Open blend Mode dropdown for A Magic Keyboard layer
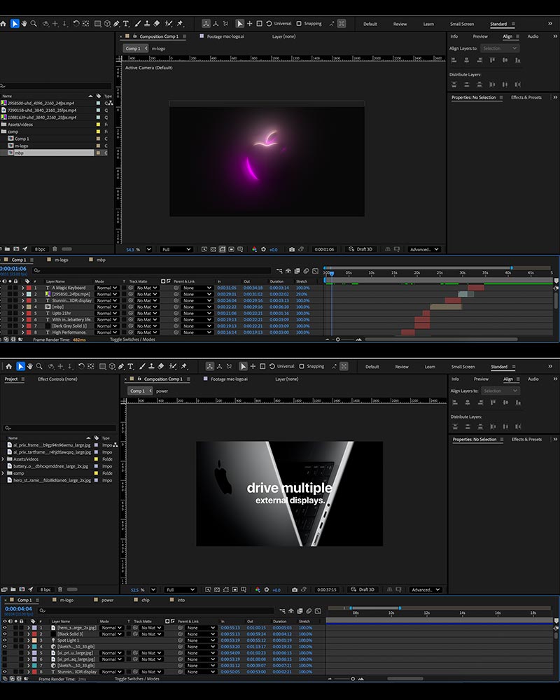Viewport: 560px width, 700px height. [104, 288]
